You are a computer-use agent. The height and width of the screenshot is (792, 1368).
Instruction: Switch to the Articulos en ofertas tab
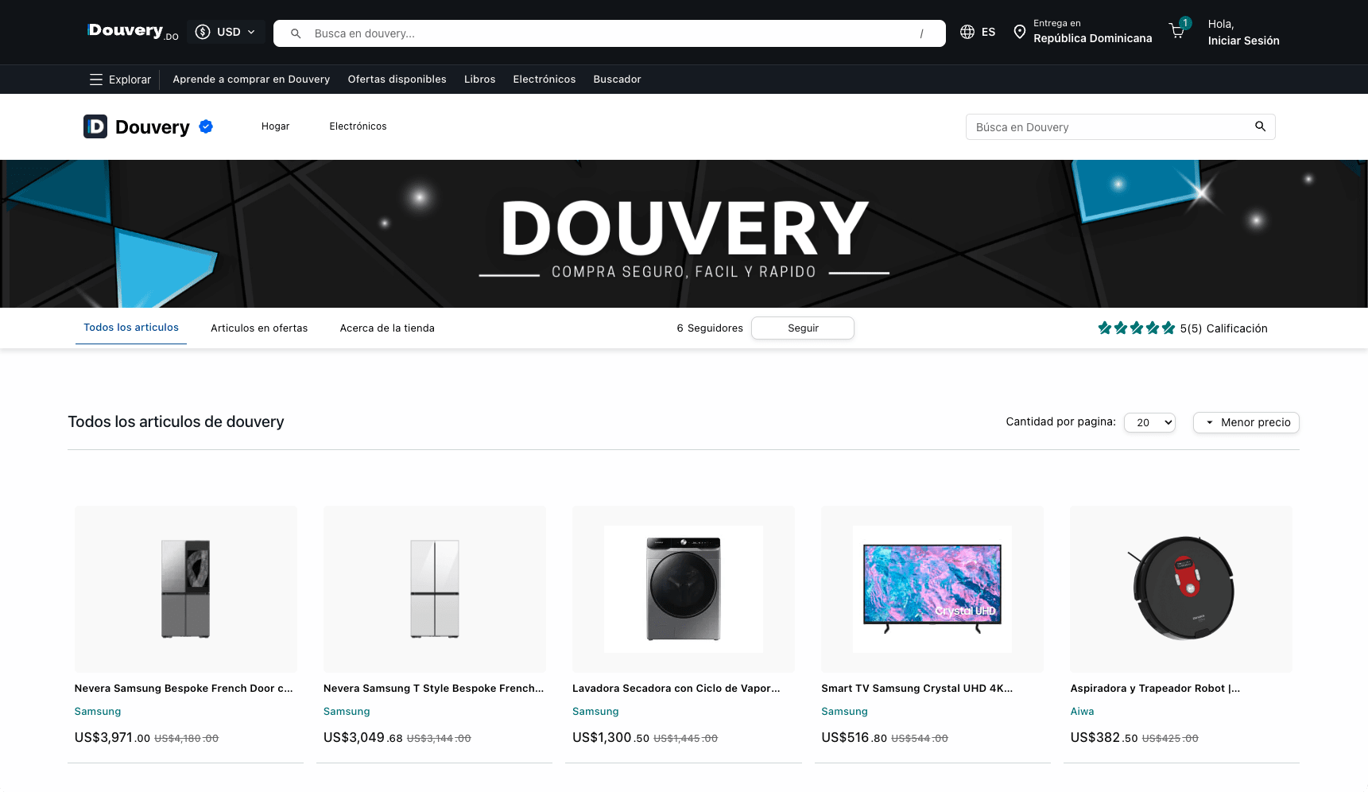click(259, 328)
